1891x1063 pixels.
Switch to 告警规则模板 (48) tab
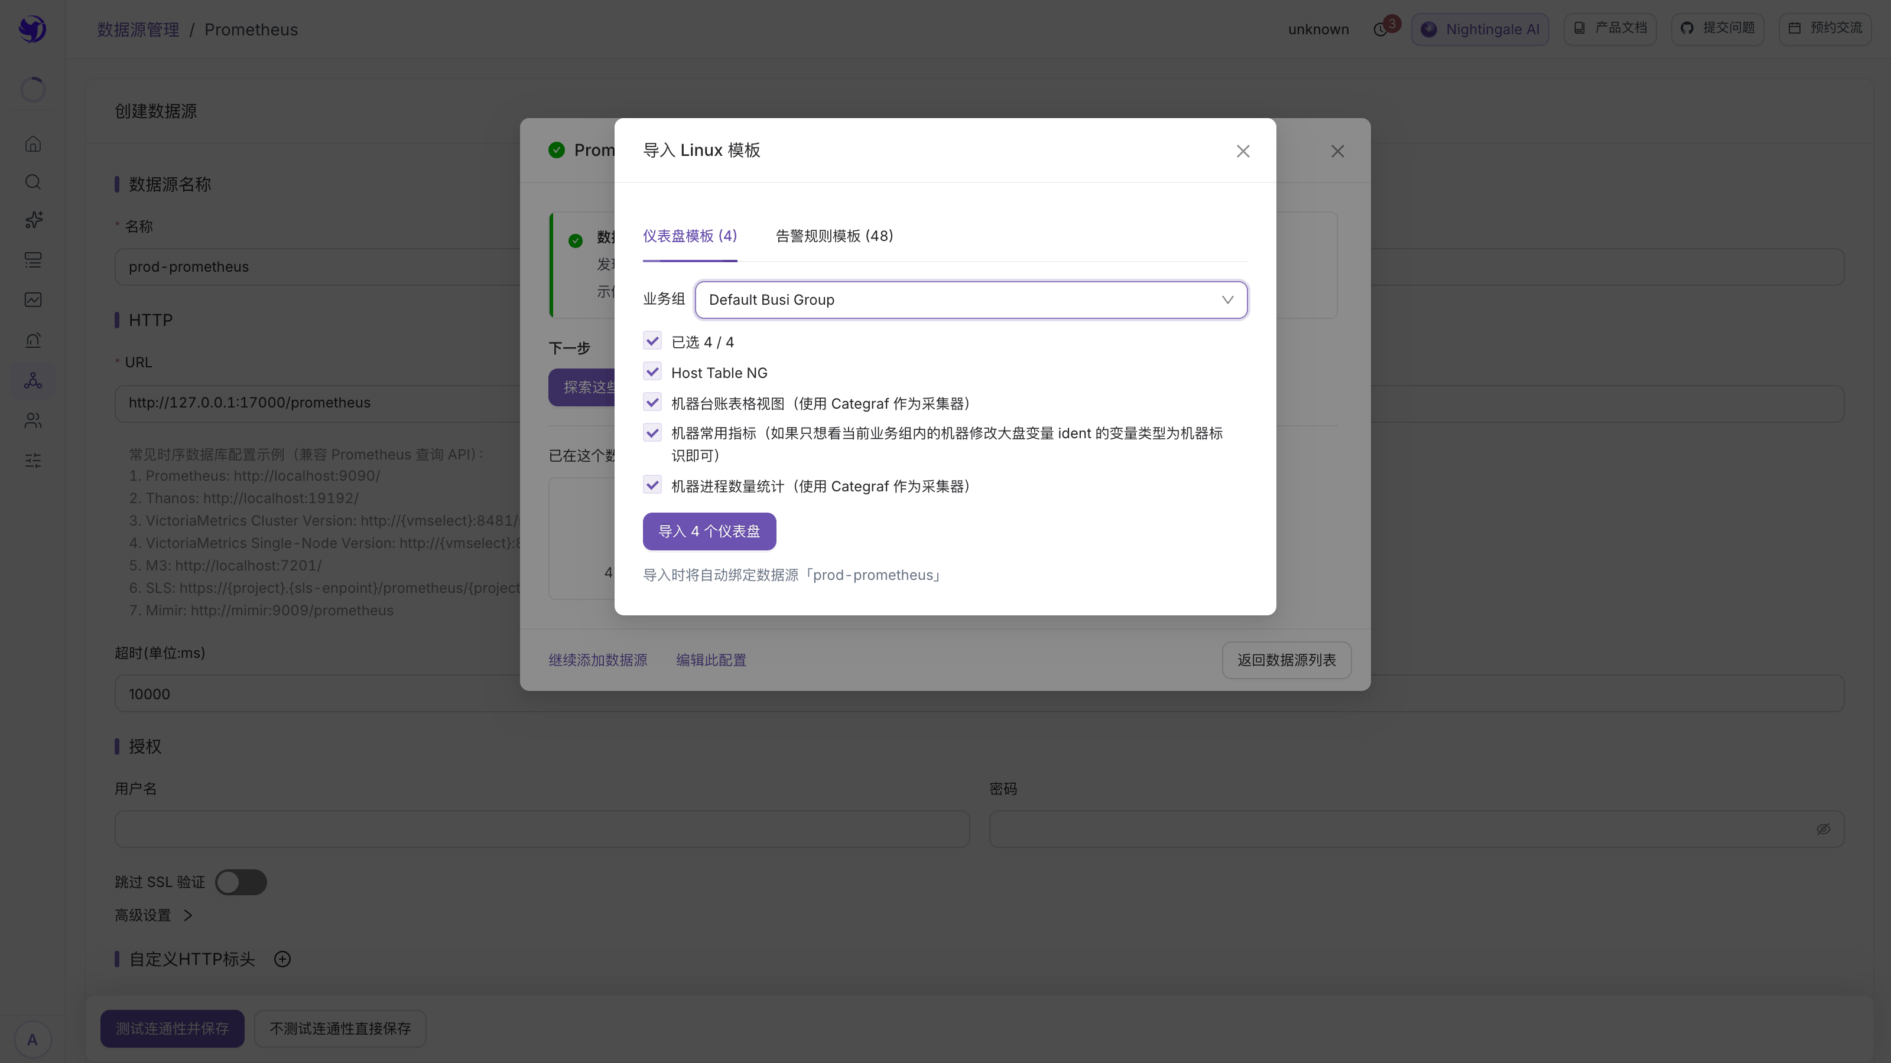834,236
